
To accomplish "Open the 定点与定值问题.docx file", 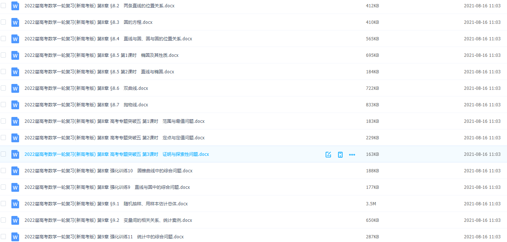I will [x=114, y=138].
